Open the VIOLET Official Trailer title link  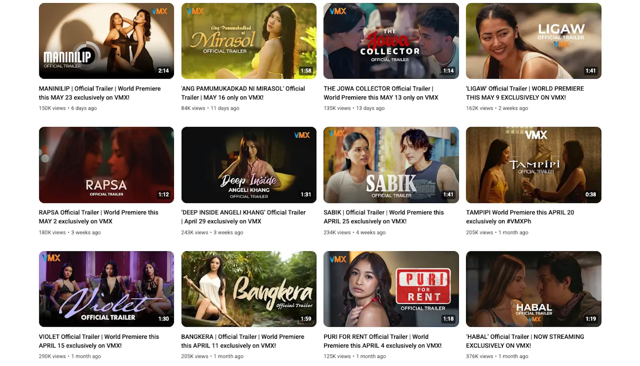coord(98,341)
